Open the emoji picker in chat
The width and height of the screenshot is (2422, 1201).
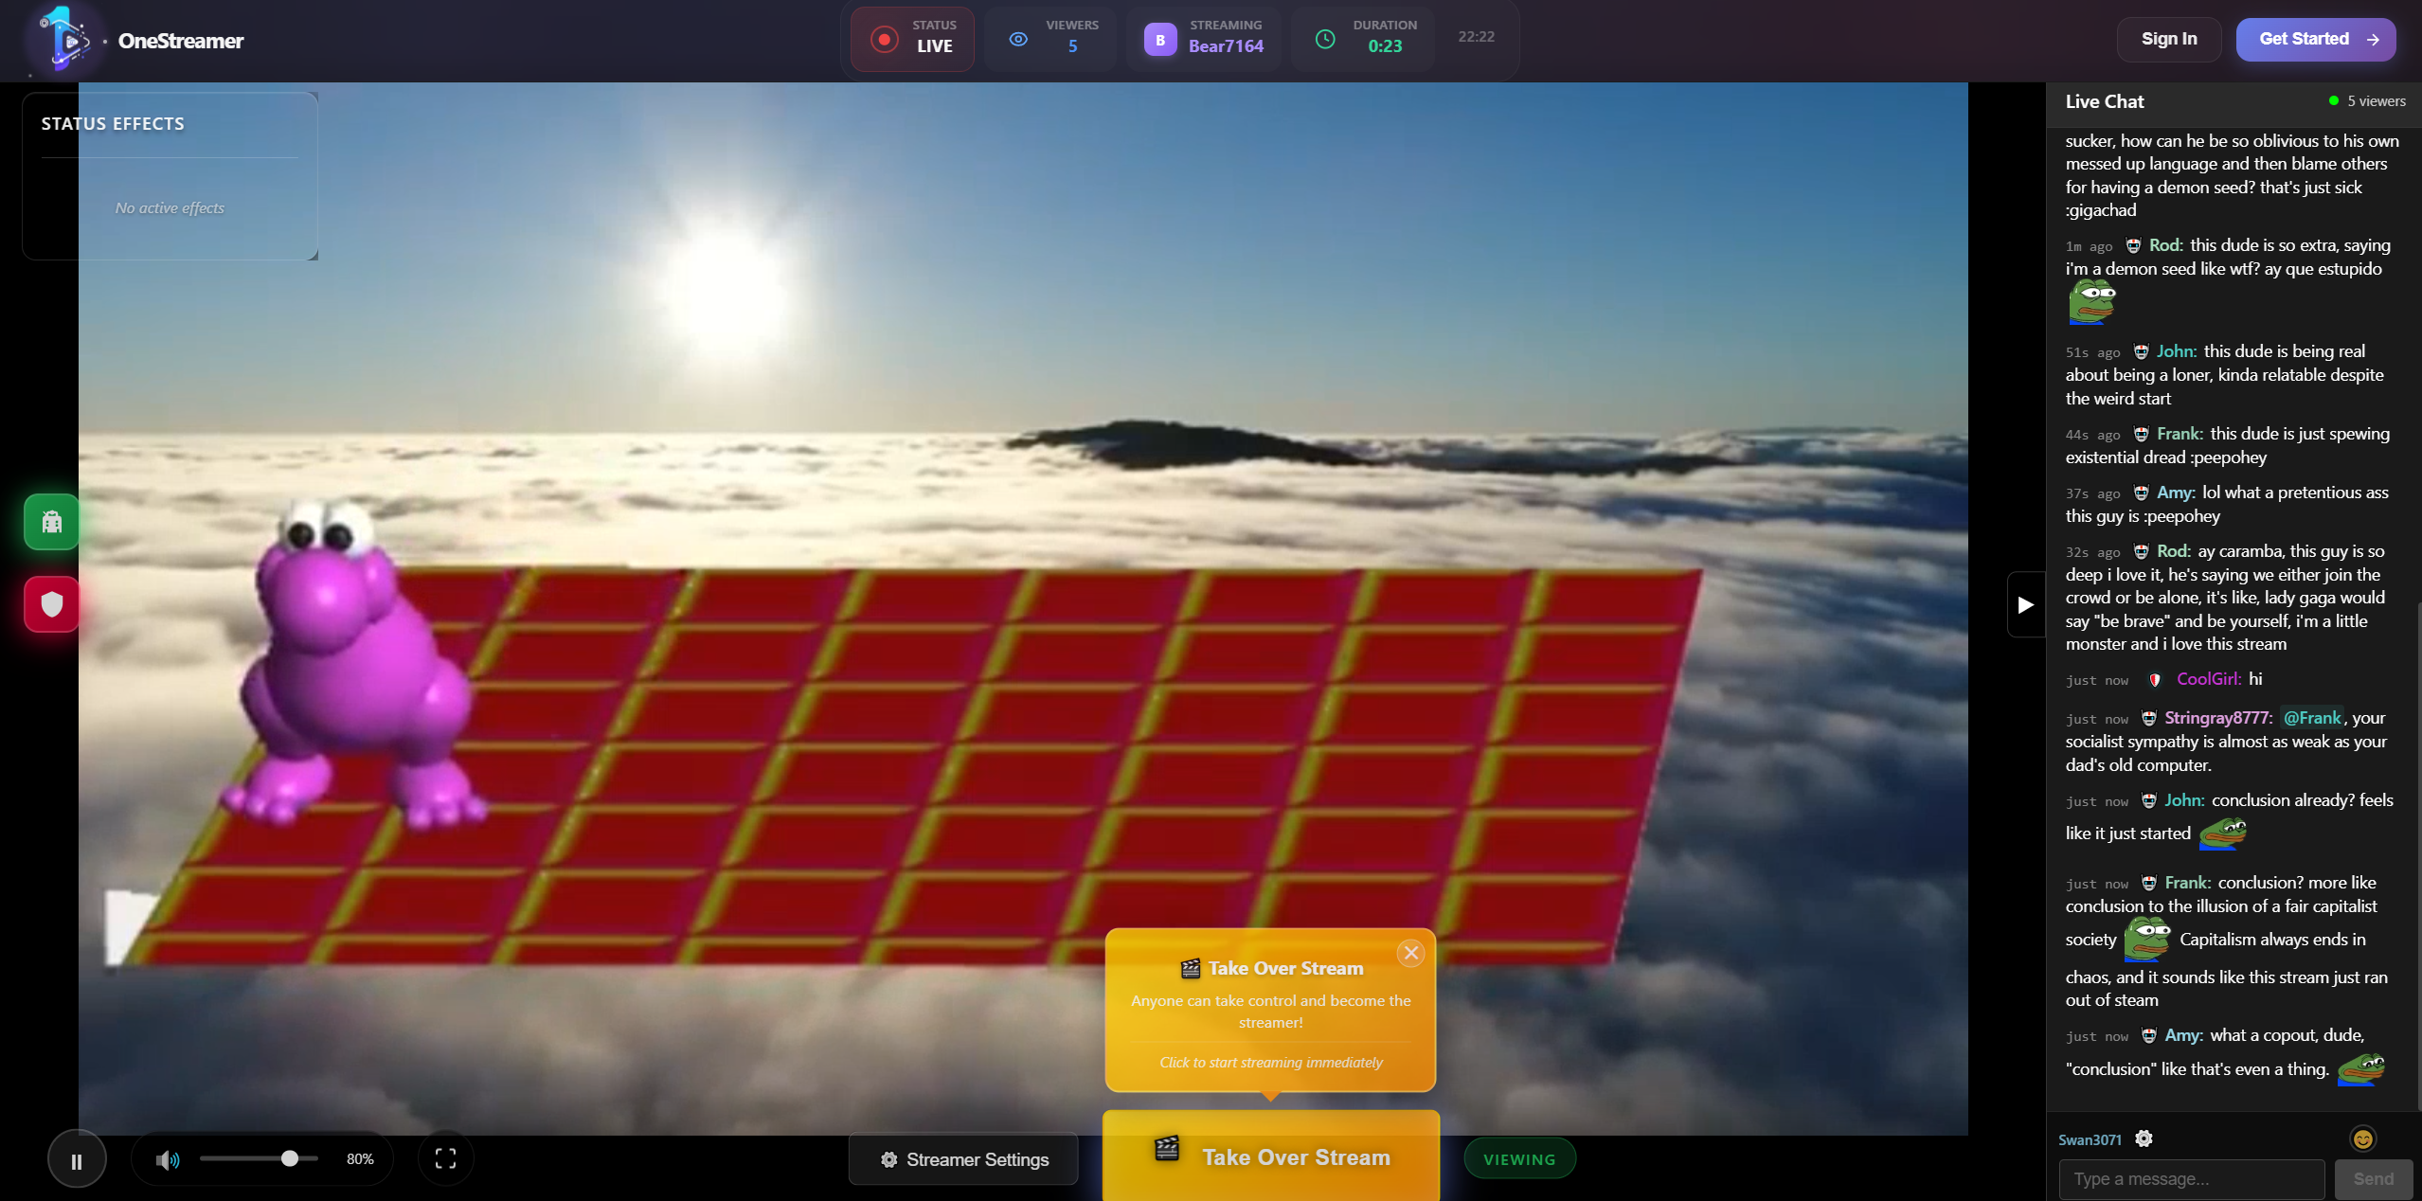point(2362,1138)
